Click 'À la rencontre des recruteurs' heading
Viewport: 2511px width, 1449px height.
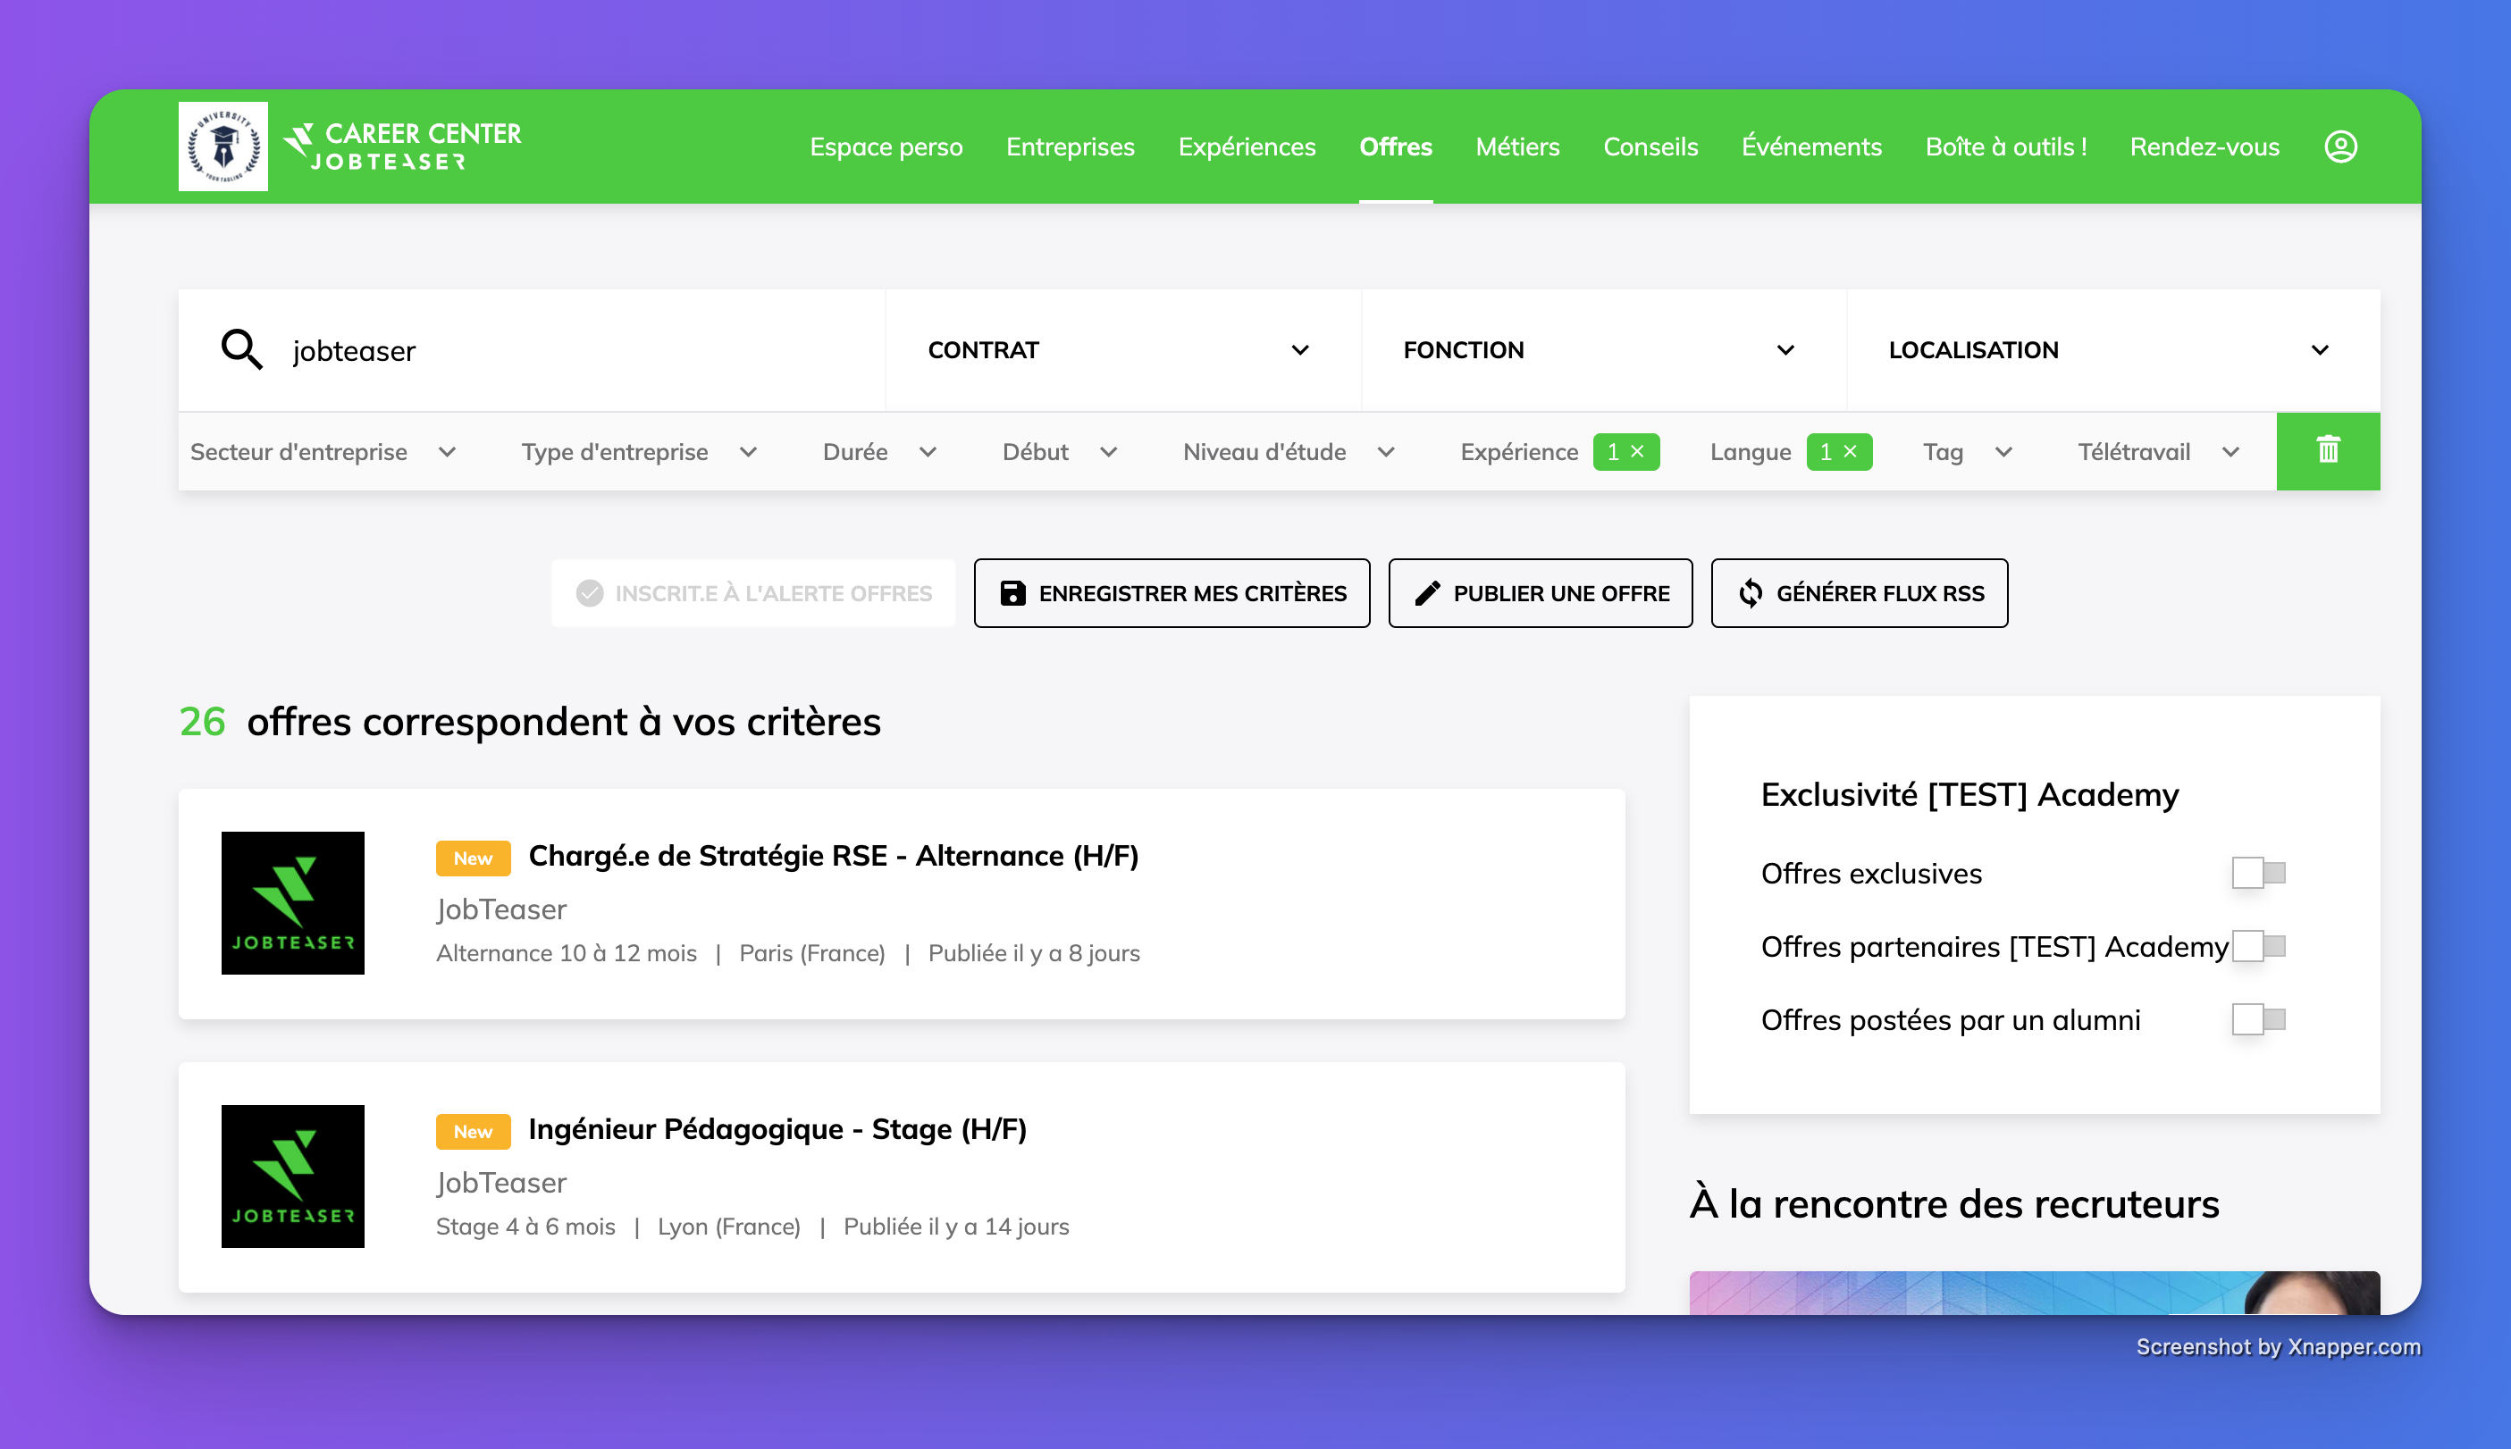point(1954,1204)
